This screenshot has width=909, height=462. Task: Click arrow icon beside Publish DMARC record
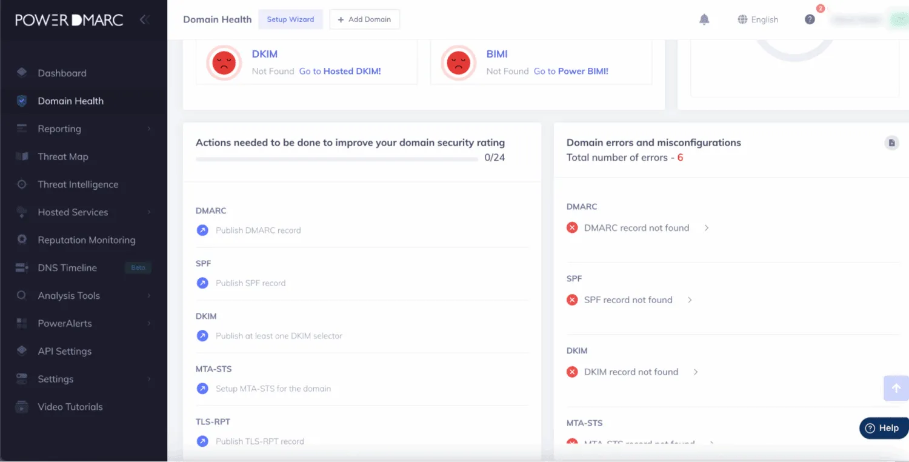pos(202,230)
